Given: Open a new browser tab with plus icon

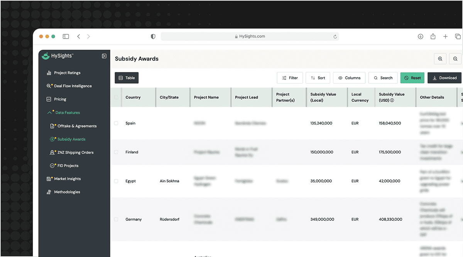Looking at the screenshot, I should (x=445, y=36).
